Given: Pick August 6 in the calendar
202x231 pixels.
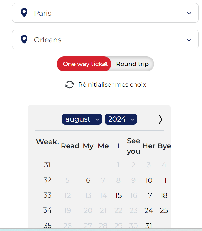Looking at the screenshot, I should [x=88, y=180].
